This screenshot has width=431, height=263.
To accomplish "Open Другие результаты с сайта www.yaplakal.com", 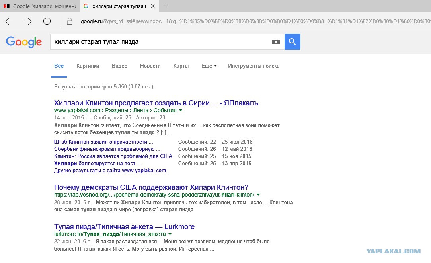I will coord(110,170).
